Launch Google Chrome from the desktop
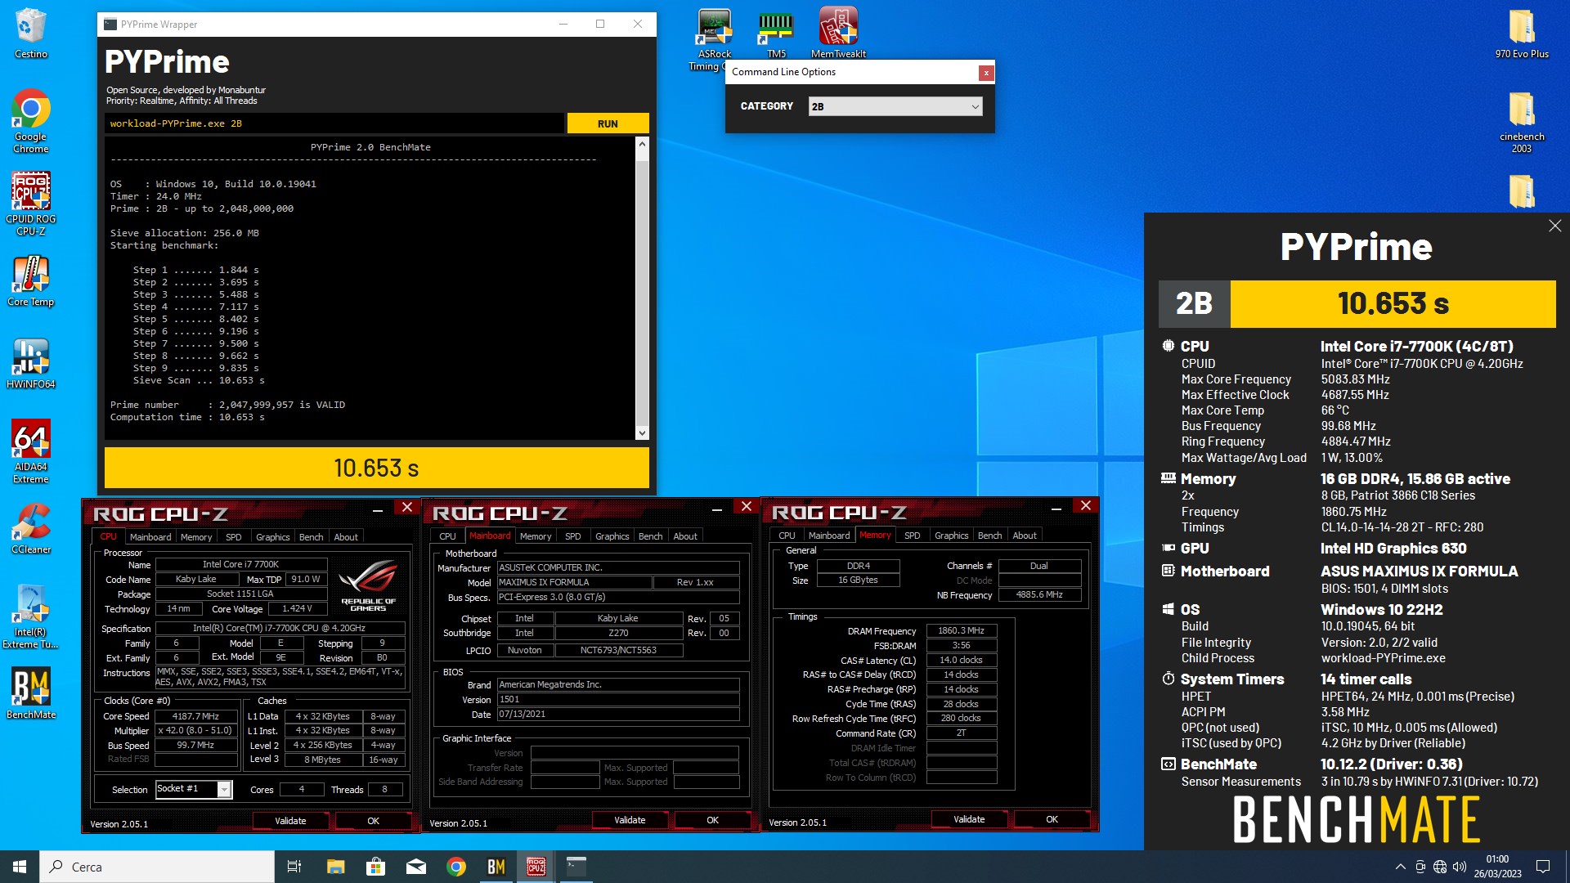Screen dimensions: 1570x883 coord(31,120)
